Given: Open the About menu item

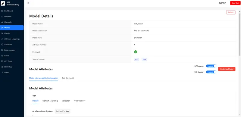Looking at the screenshot, I should click(x=12, y=72).
